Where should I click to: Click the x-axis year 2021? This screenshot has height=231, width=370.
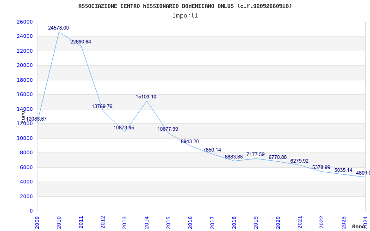point(300,223)
